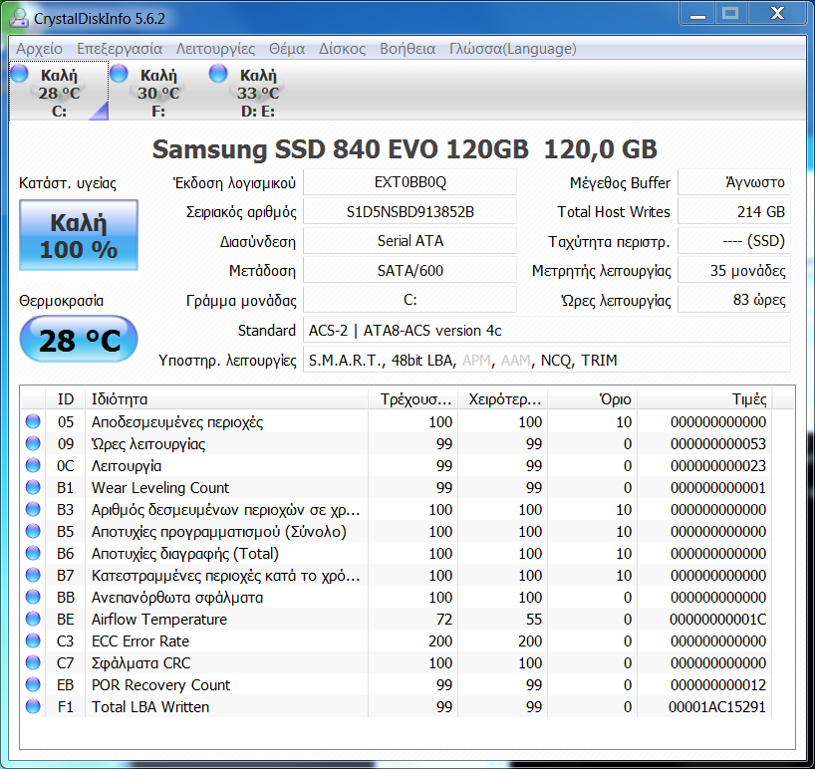Image resolution: width=815 pixels, height=769 pixels.
Task: Click status orb in row 09
Action: 33,443
